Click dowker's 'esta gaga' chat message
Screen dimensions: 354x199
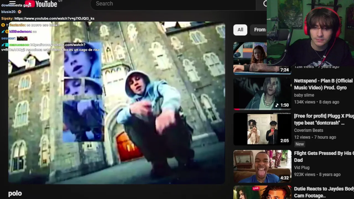tap(23, 5)
